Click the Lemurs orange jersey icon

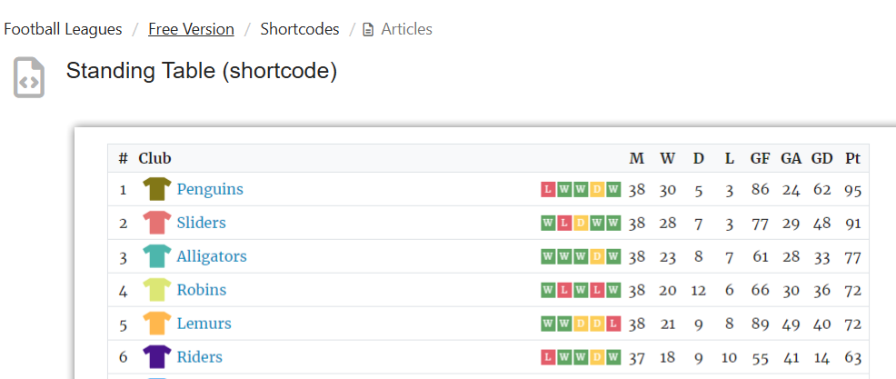point(156,323)
